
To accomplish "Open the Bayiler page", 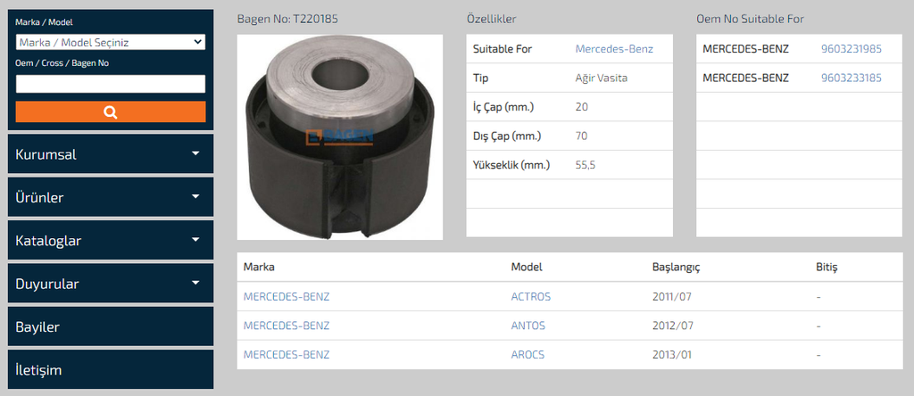I will pos(110,326).
